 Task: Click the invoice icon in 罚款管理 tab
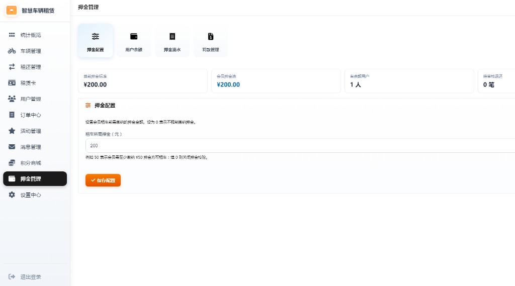coord(211,36)
